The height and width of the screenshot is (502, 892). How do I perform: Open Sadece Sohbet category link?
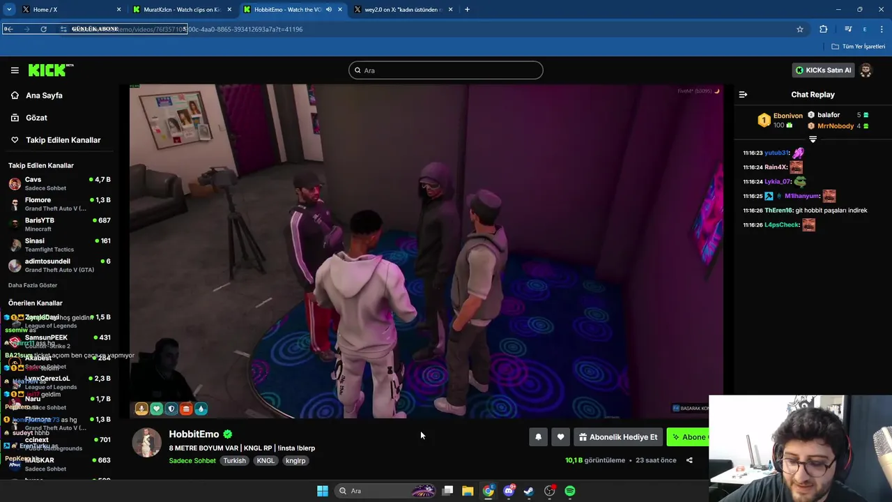192,461
